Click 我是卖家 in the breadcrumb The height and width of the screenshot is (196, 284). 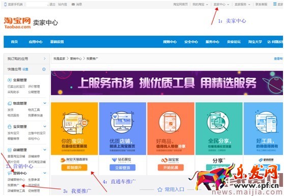[59, 59]
